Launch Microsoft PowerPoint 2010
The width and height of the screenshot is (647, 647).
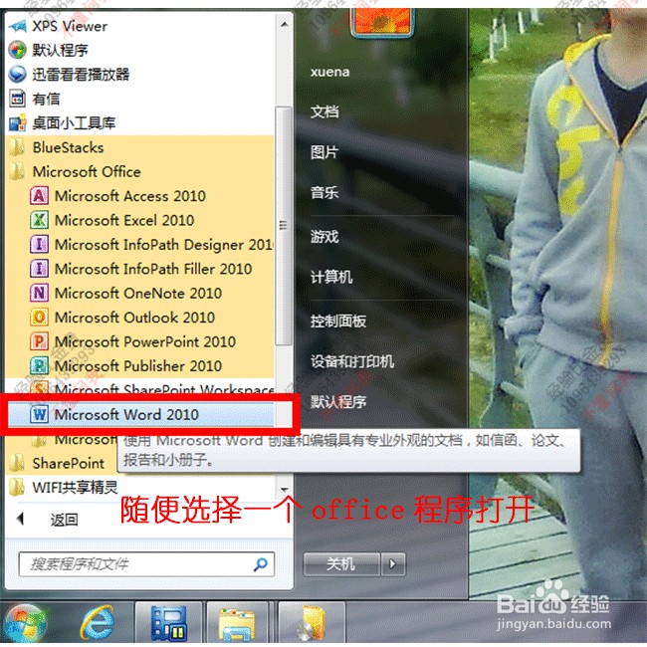(140, 341)
